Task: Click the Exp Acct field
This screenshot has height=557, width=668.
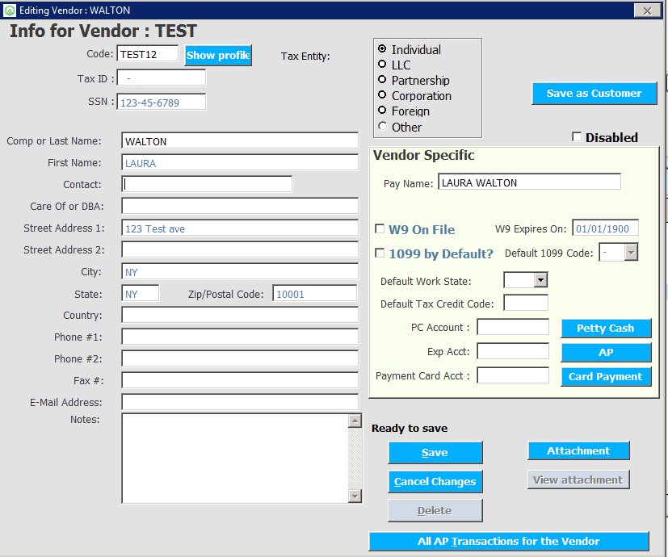Action: (x=512, y=352)
